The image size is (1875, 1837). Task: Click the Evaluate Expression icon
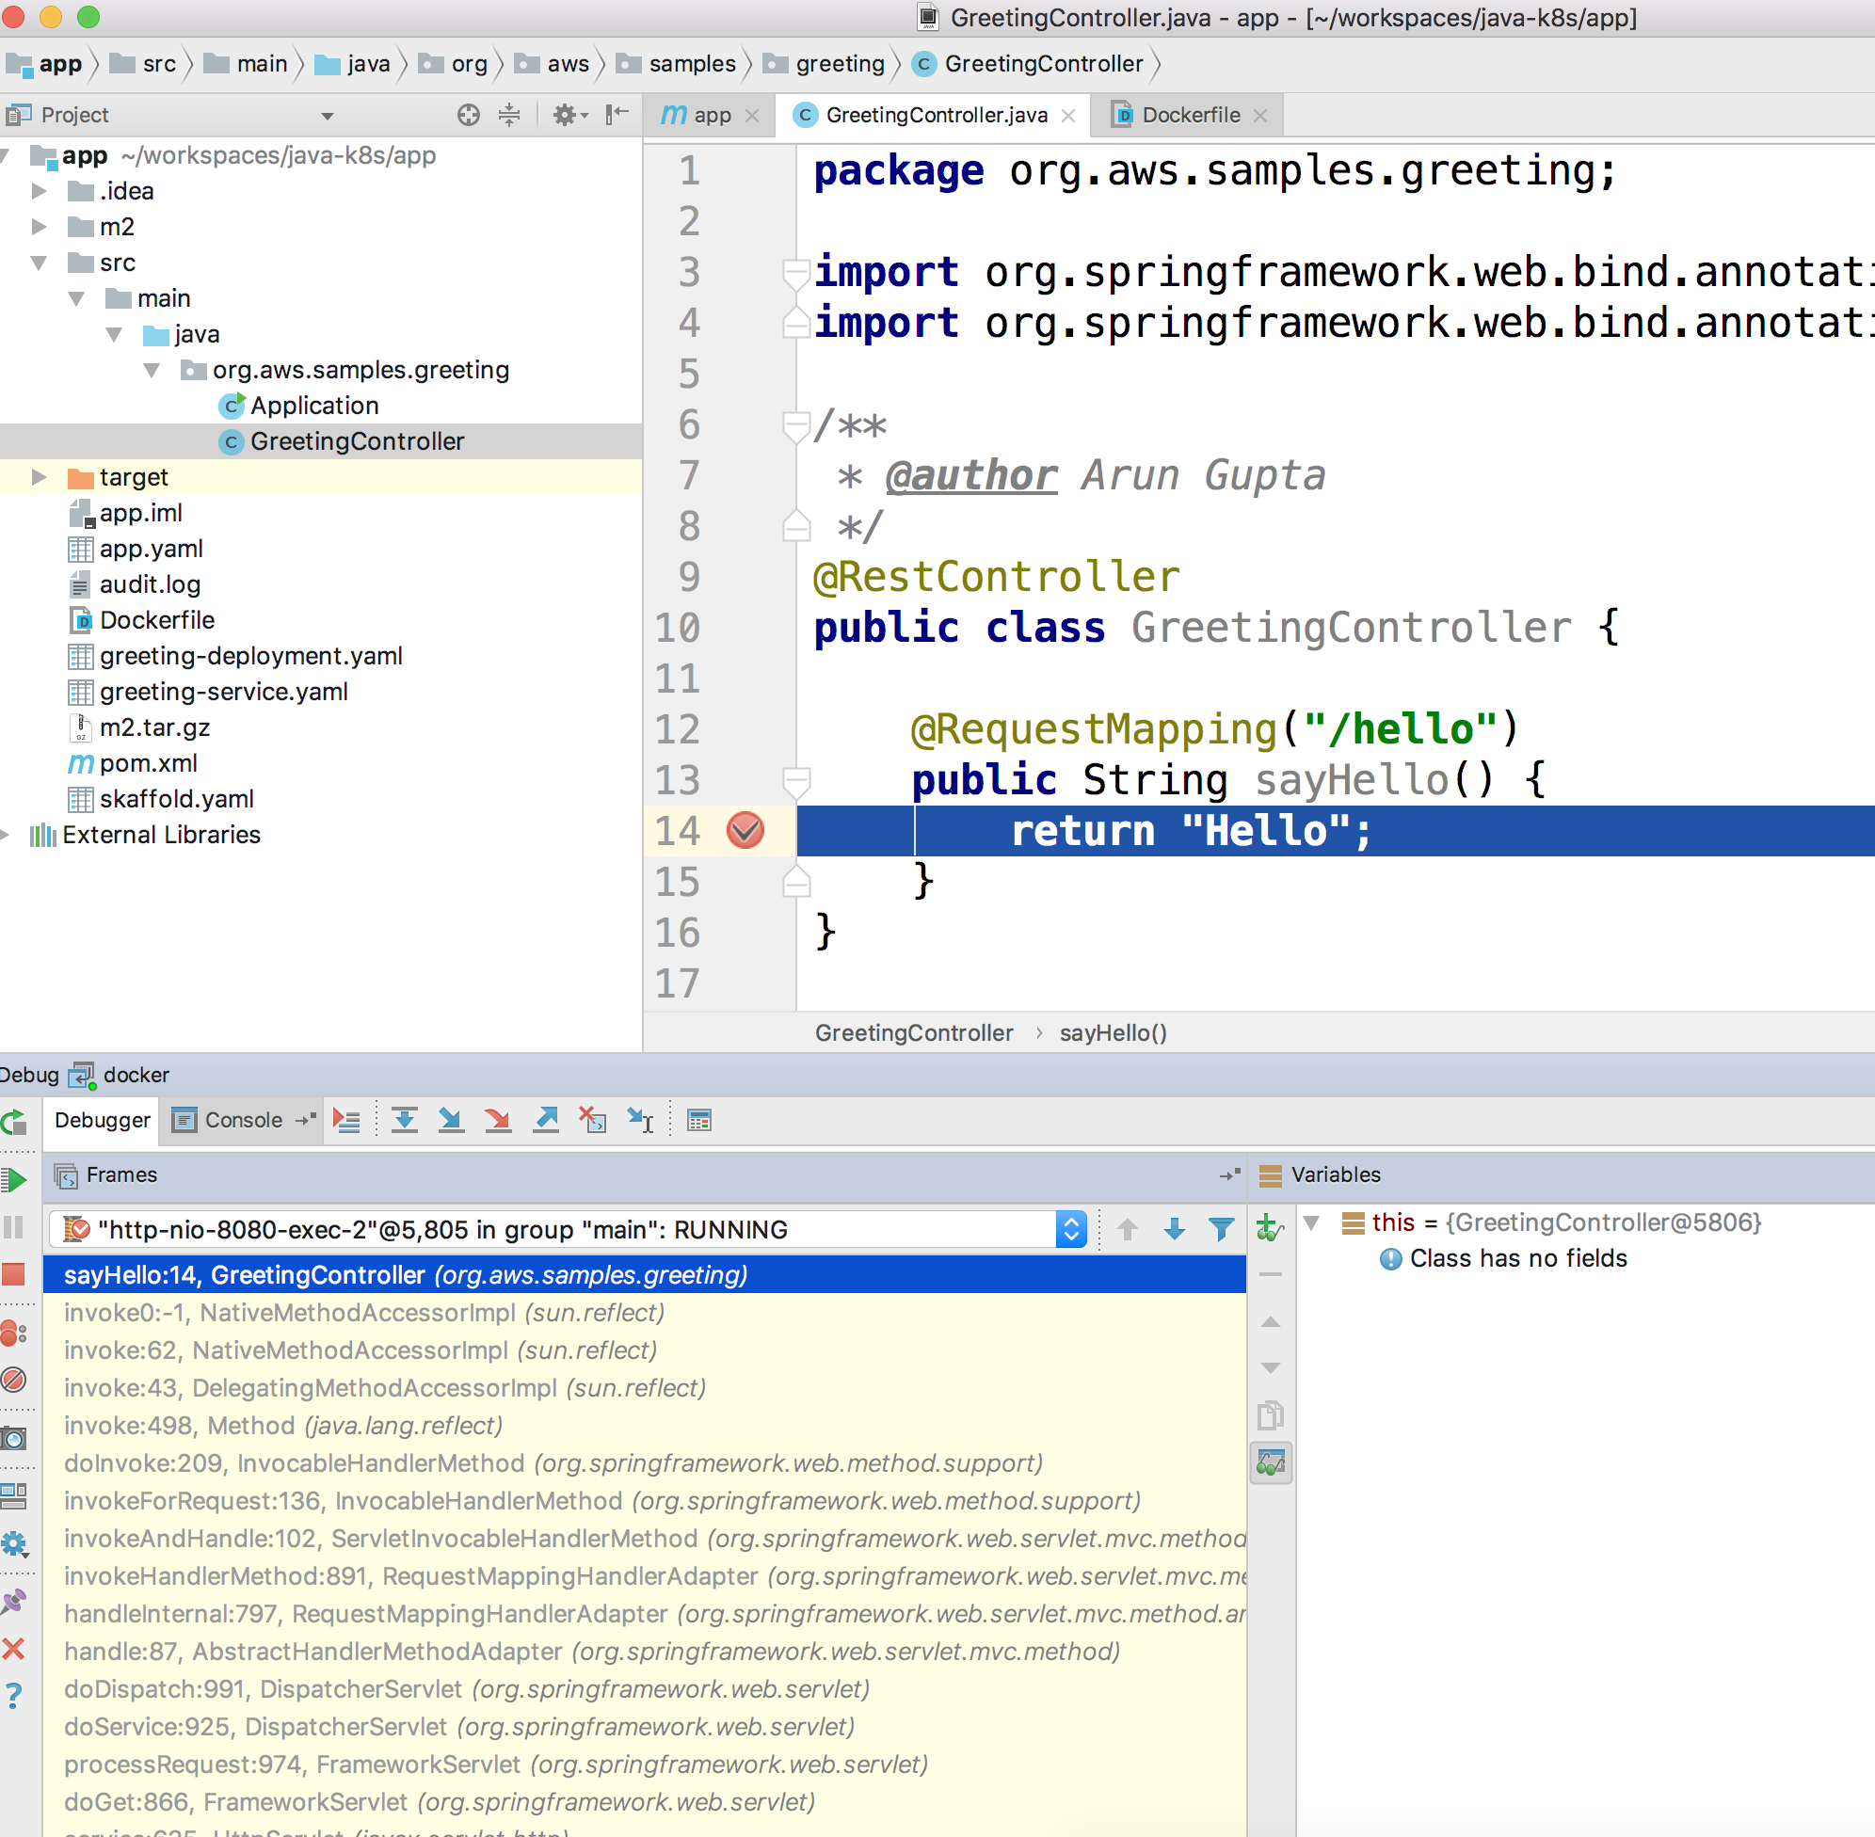click(x=699, y=1120)
